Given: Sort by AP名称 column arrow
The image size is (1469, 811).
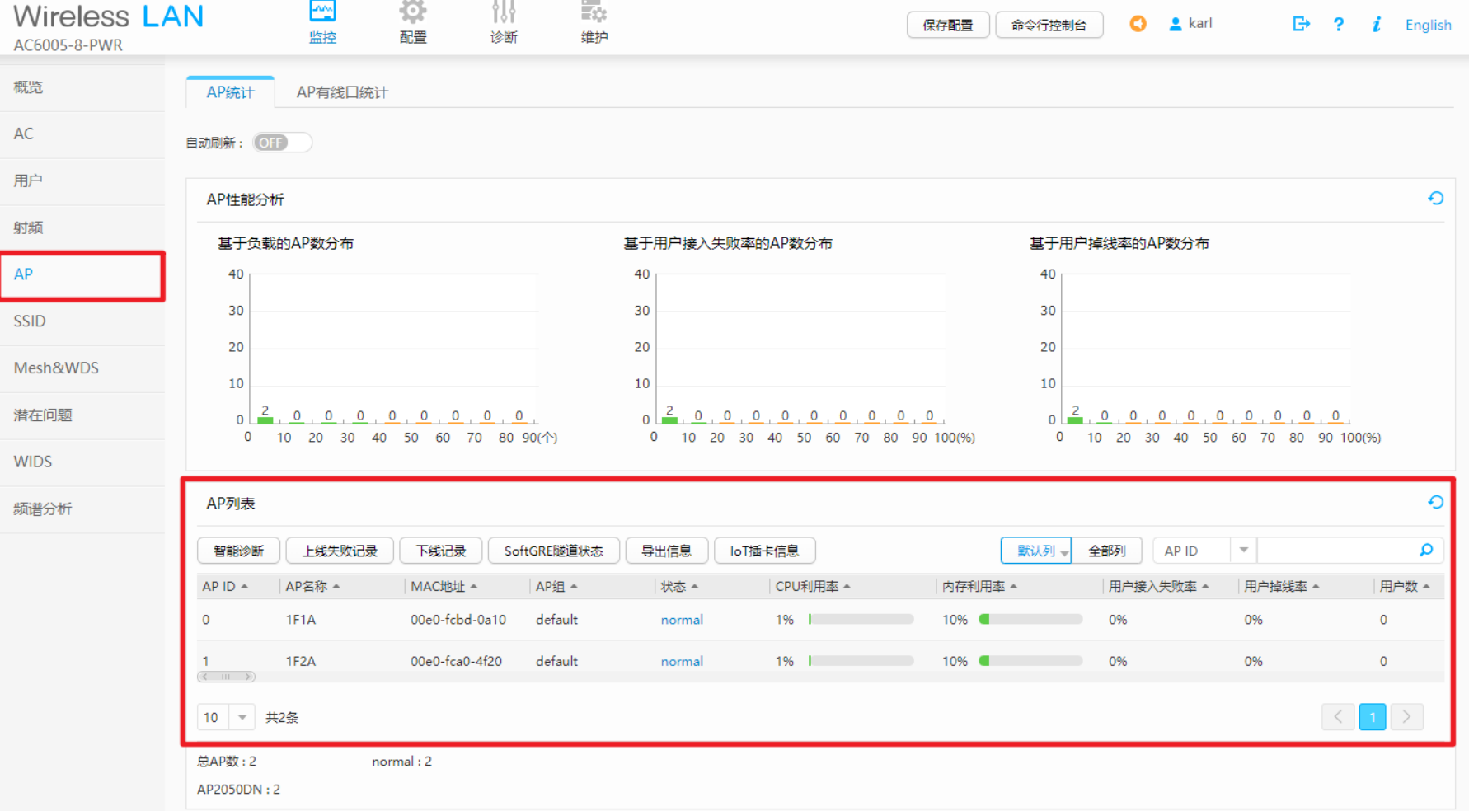Looking at the screenshot, I should pos(336,586).
